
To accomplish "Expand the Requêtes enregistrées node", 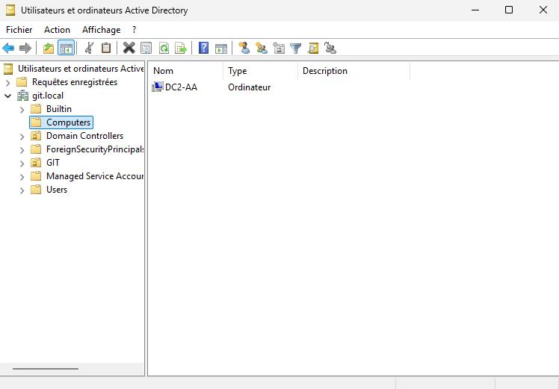I will (8, 83).
